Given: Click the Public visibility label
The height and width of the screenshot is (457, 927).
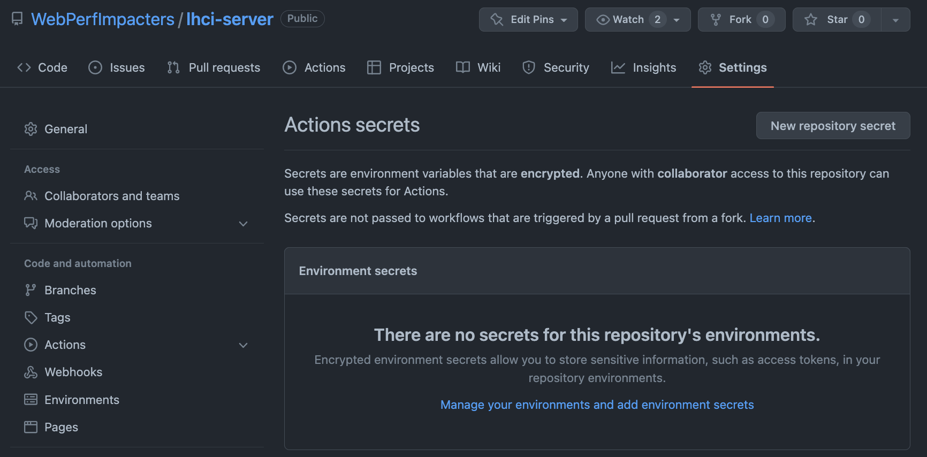Looking at the screenshot, I should coord(302,18).
